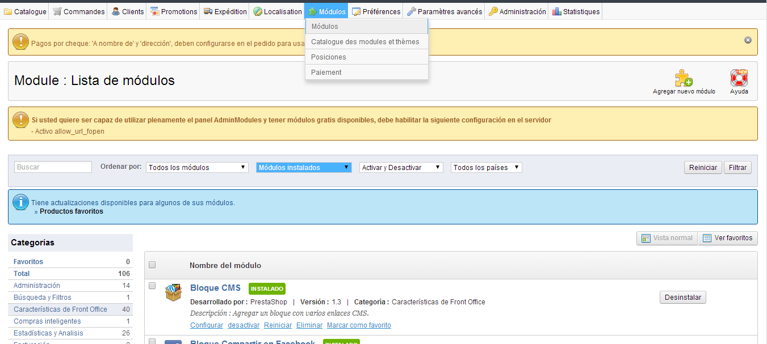Click Marcar como favorito link

point(359,325)
